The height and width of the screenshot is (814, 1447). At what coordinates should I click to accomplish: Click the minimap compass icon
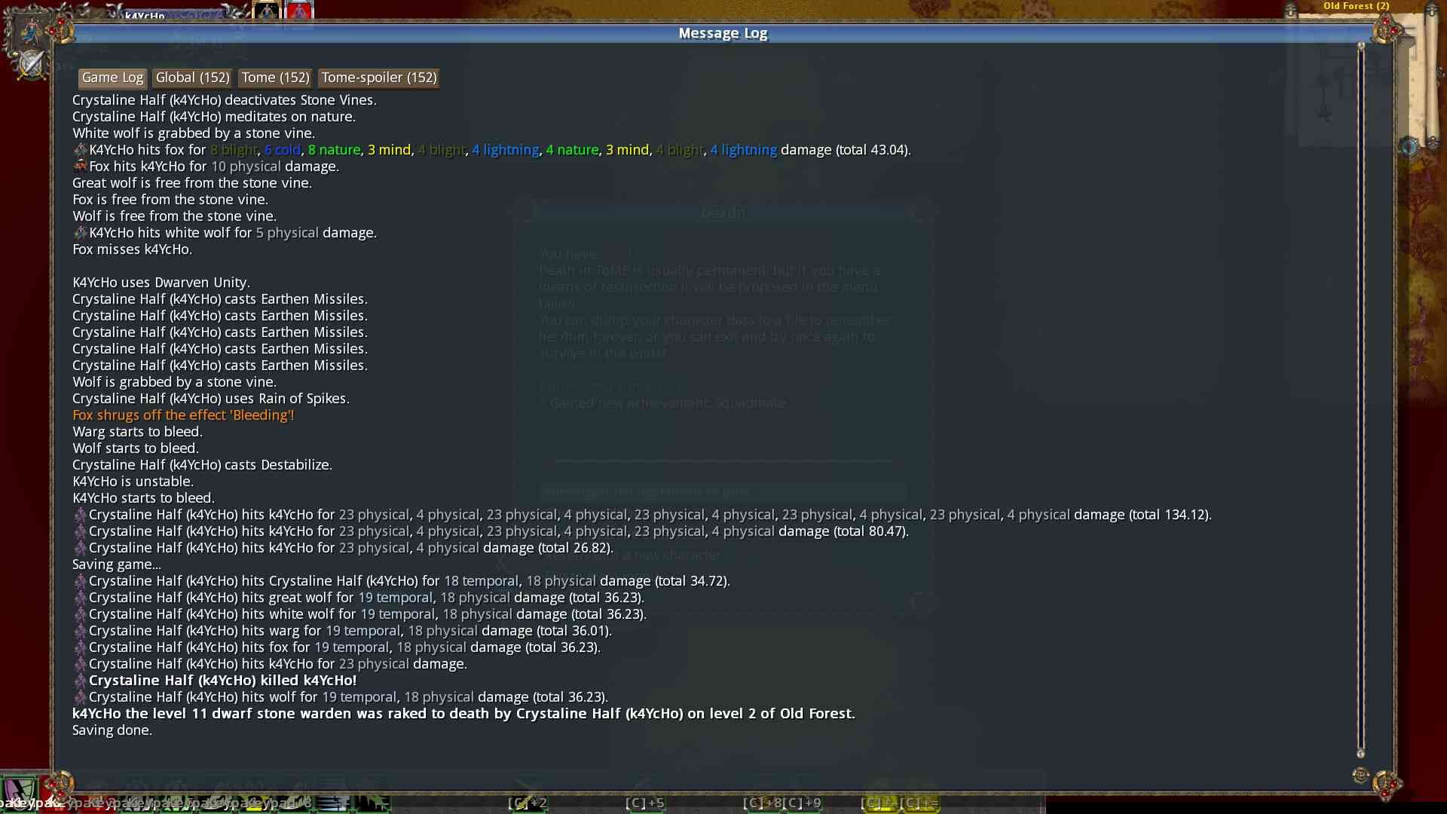pyautogui.click(x=1409, y=146)
